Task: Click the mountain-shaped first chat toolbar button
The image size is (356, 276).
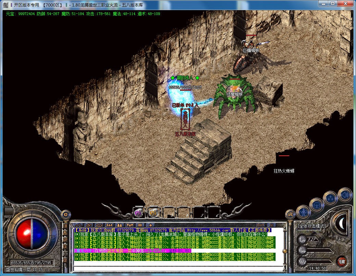Action: [x=78, y=225]
